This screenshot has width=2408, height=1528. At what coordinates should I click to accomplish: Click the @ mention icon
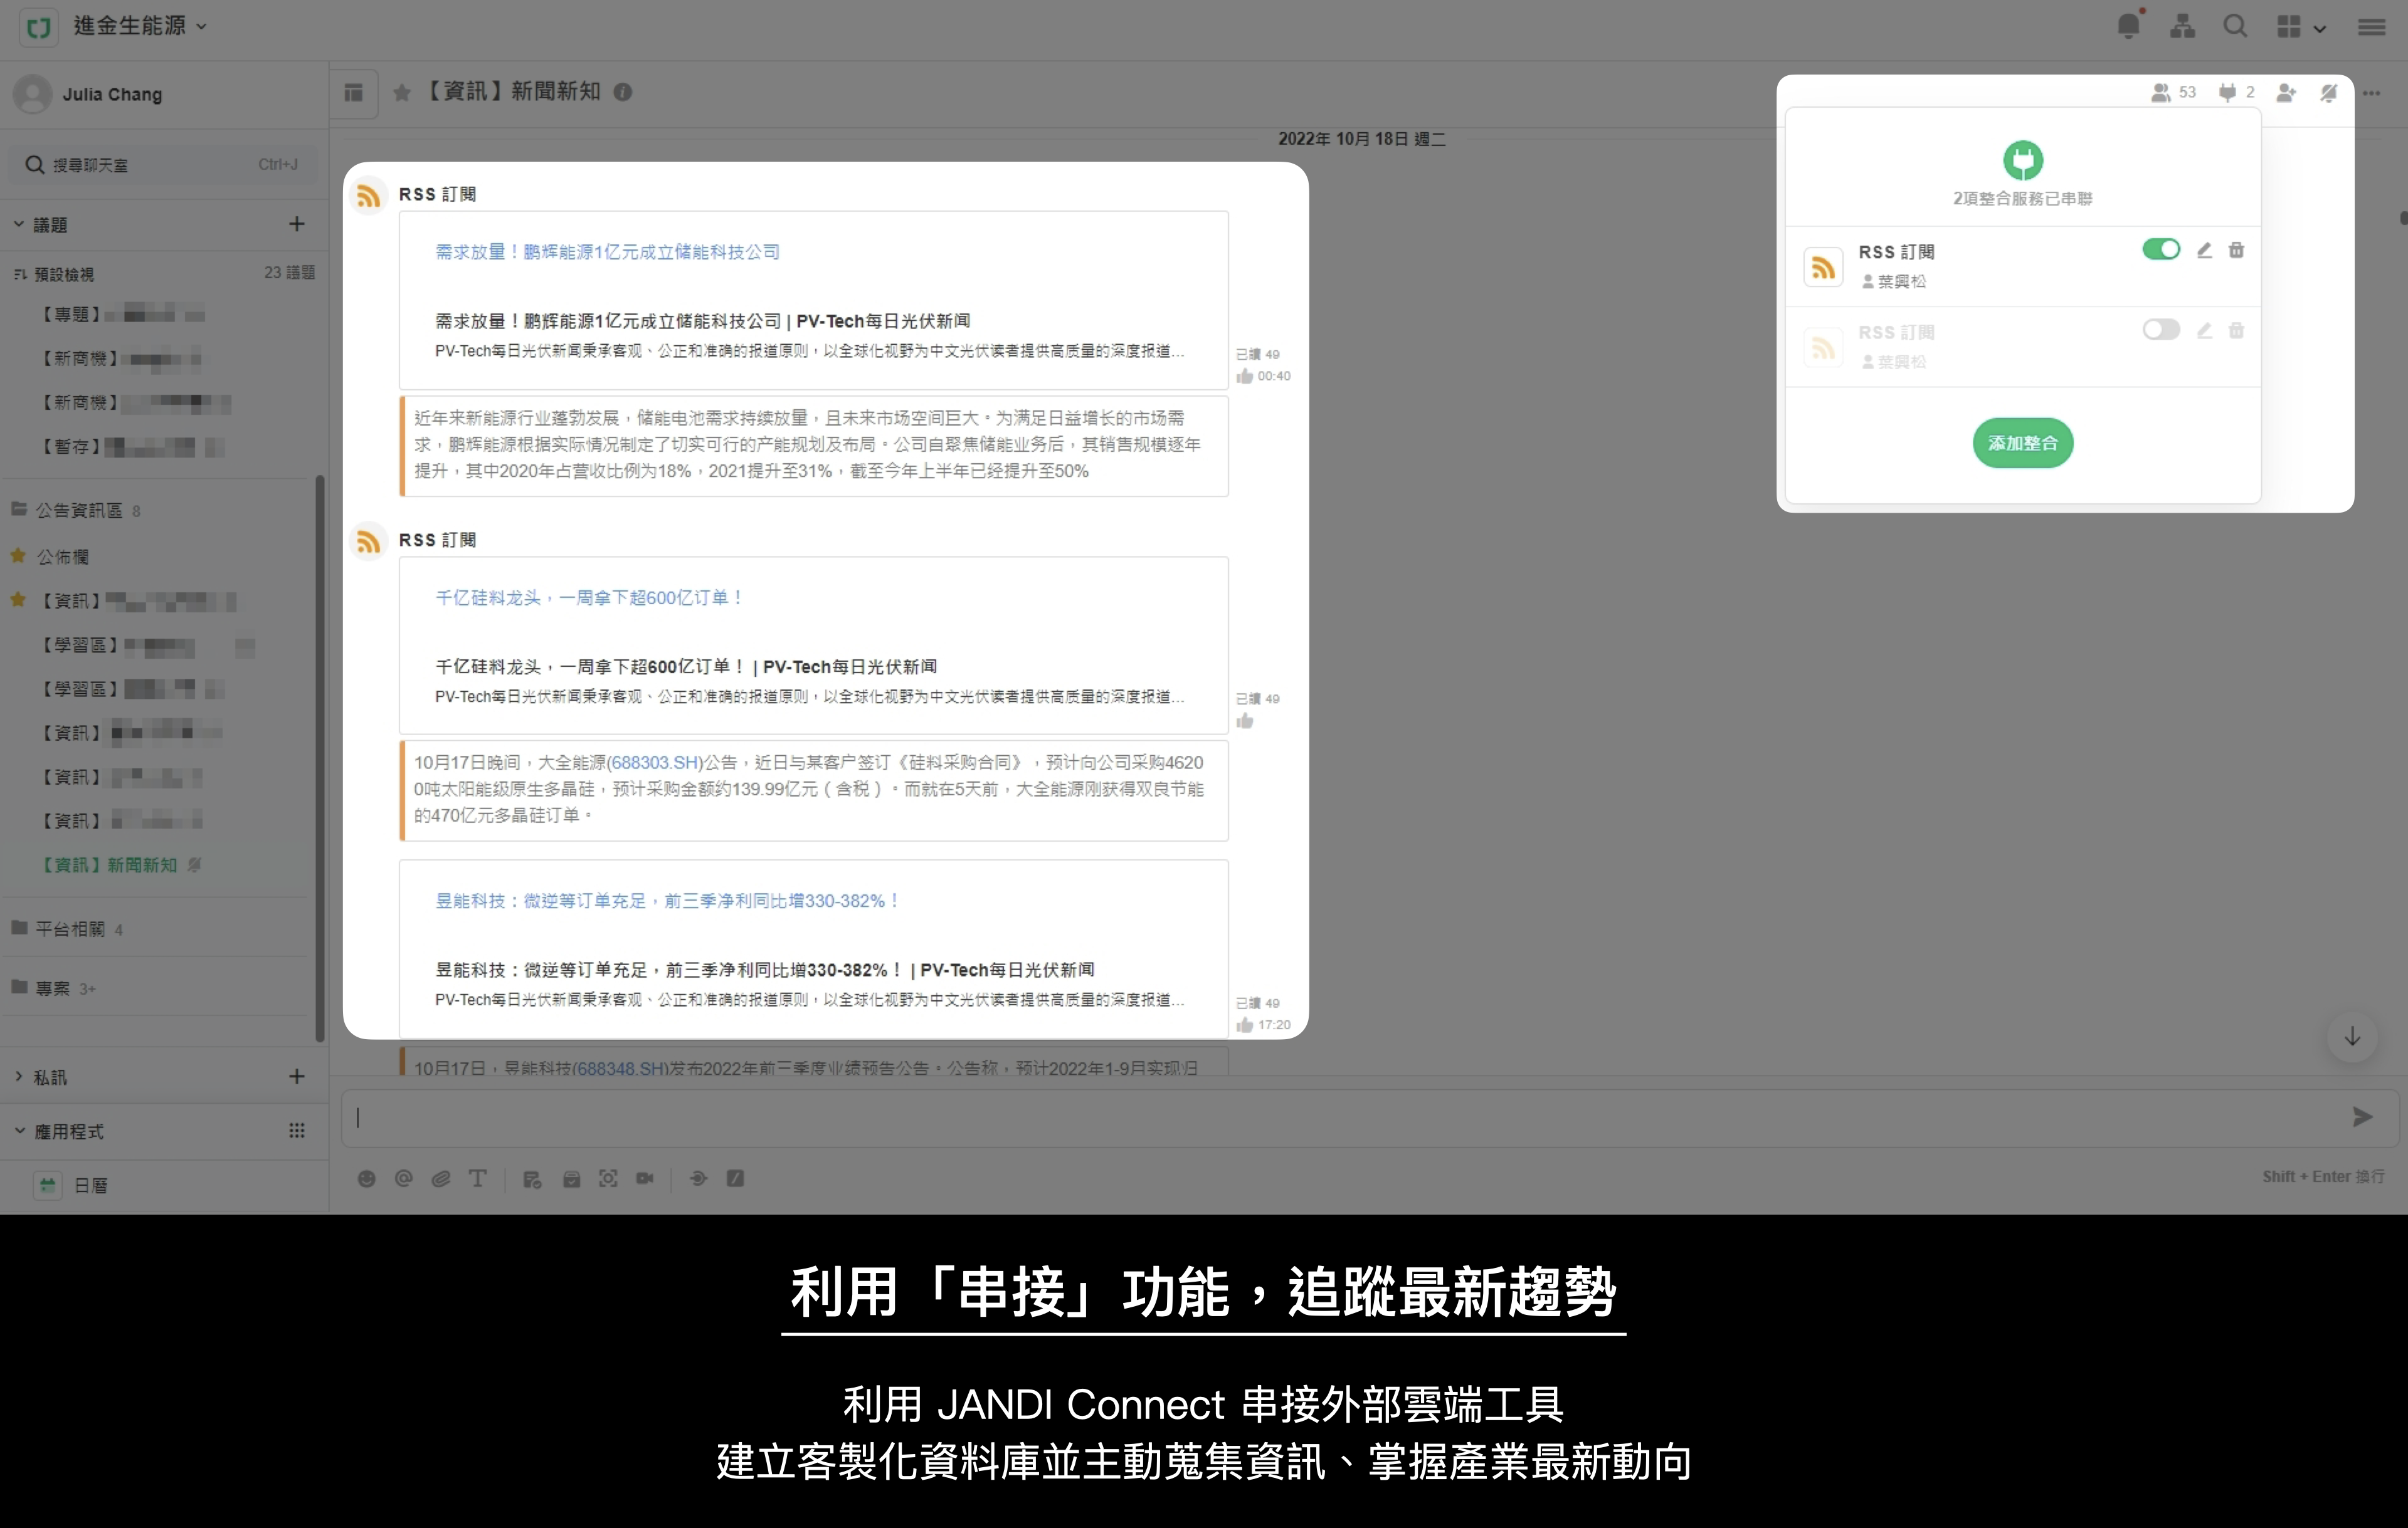(404, 1178)
